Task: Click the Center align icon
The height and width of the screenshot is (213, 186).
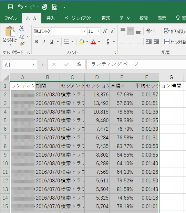Action: coord(131,42)
